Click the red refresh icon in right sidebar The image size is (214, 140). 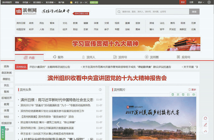[205, 118]
